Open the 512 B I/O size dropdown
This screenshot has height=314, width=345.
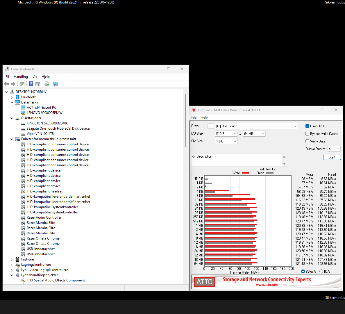(226, 133)
